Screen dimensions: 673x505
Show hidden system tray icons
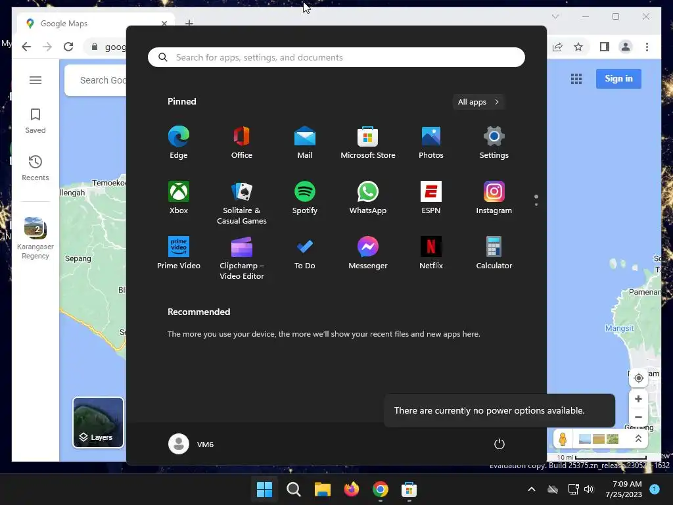tap(531, 489)
